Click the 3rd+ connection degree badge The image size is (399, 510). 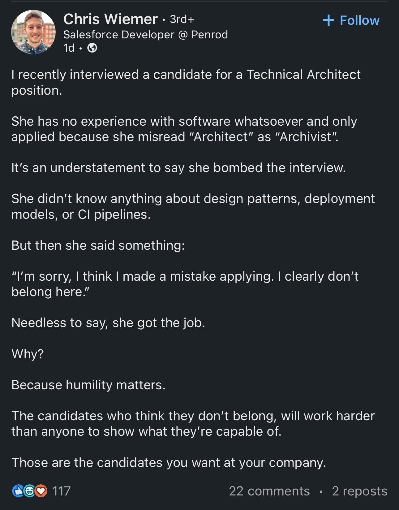click(x=182, y=19)
